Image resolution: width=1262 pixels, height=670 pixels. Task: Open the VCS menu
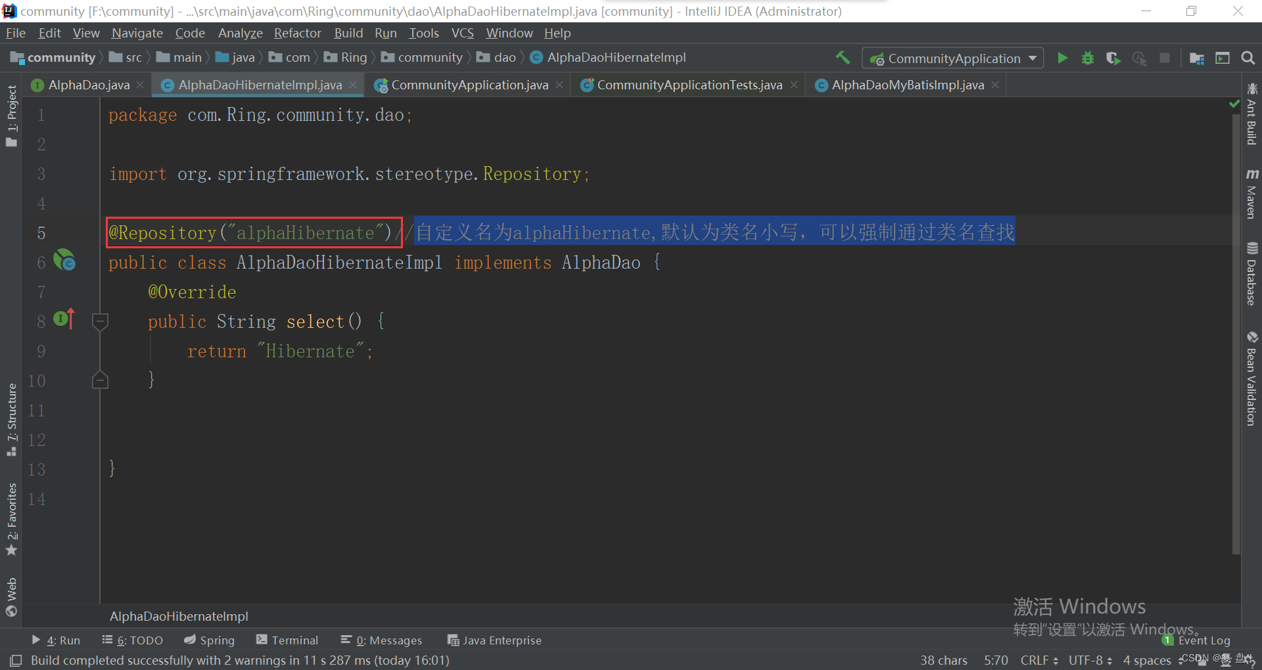tap(462, 33)
